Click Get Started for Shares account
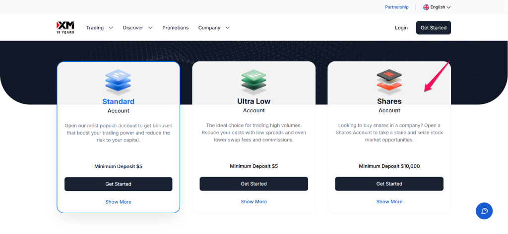 (x=389, y=184)
